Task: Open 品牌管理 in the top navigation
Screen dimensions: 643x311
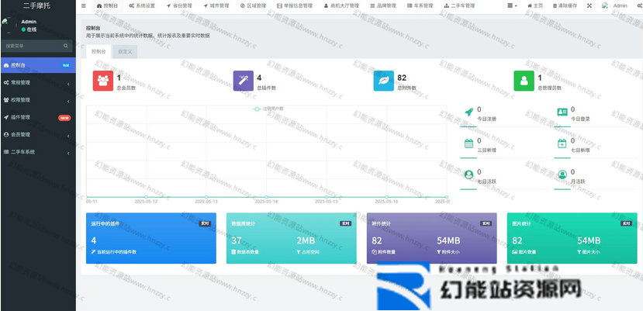Action: click(x=385, y=5)
